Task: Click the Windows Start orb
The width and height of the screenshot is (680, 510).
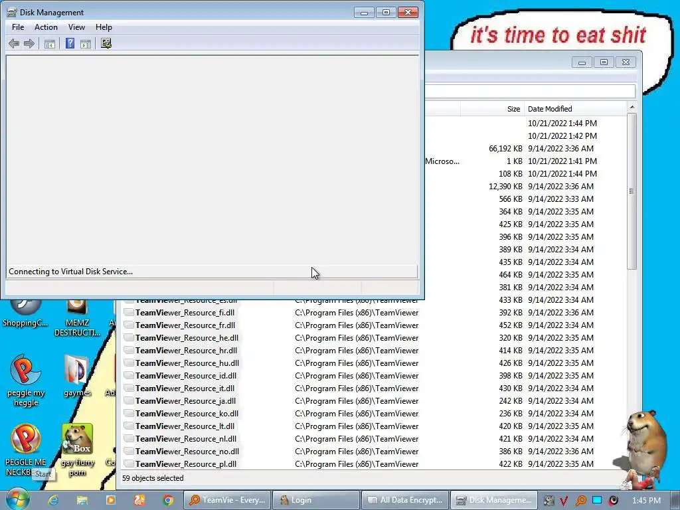Action: pos(18,499)
